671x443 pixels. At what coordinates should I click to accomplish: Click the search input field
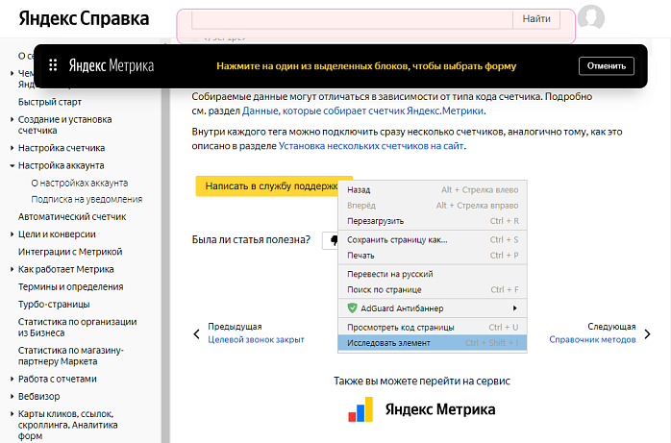coord(351,19)
